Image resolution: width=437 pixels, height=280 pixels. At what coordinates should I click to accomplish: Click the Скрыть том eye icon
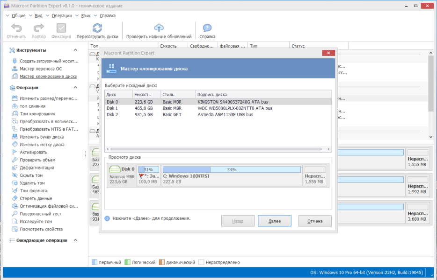pos(15,175)
